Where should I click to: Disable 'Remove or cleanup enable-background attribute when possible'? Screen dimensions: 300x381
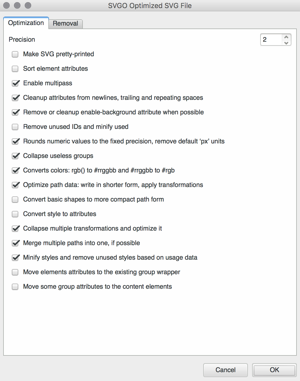(15, 112)
